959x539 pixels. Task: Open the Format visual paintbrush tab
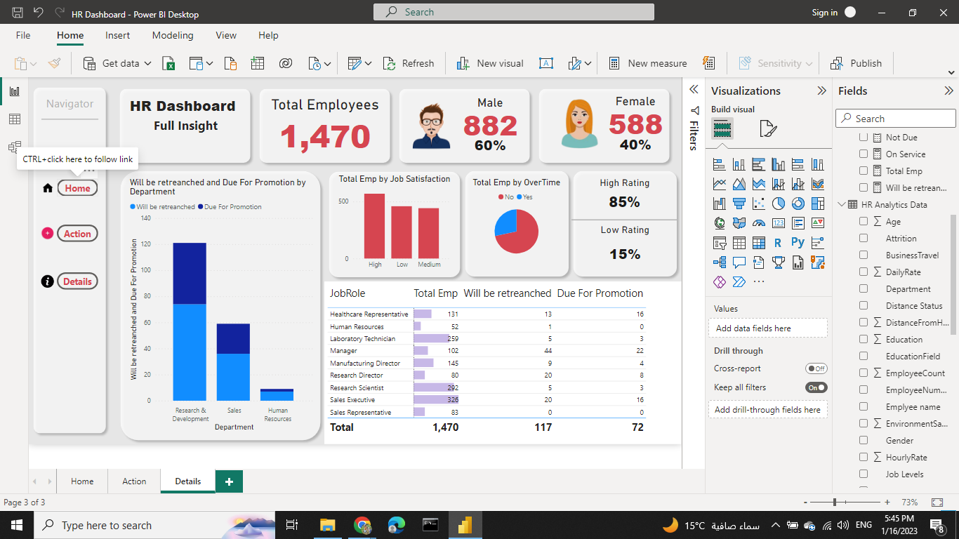point(768,129)
